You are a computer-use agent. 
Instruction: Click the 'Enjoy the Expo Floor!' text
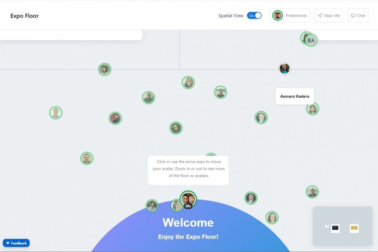[188, 237]
